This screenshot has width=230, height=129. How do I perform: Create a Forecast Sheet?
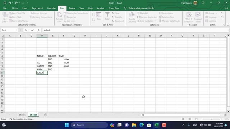pos(198,18)
